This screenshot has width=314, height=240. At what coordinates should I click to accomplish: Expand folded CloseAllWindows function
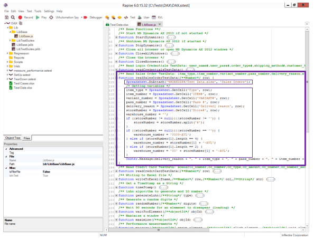[x=116, y=54]
